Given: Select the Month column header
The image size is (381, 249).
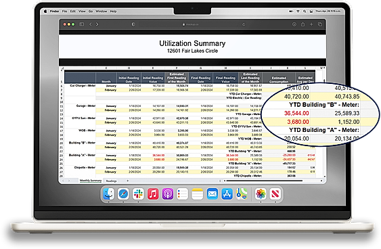Looking at the screenshot, I should (x=106, y=78).
